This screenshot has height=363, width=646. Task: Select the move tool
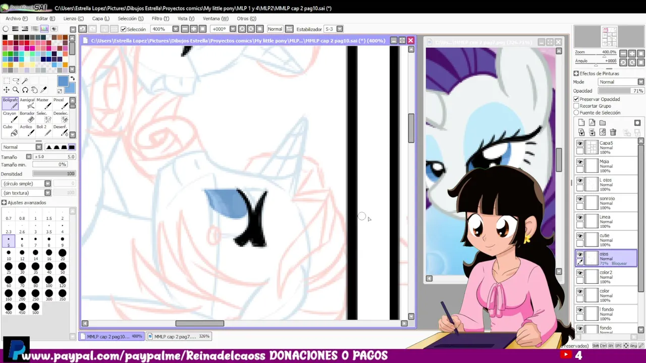click(6, 90)
